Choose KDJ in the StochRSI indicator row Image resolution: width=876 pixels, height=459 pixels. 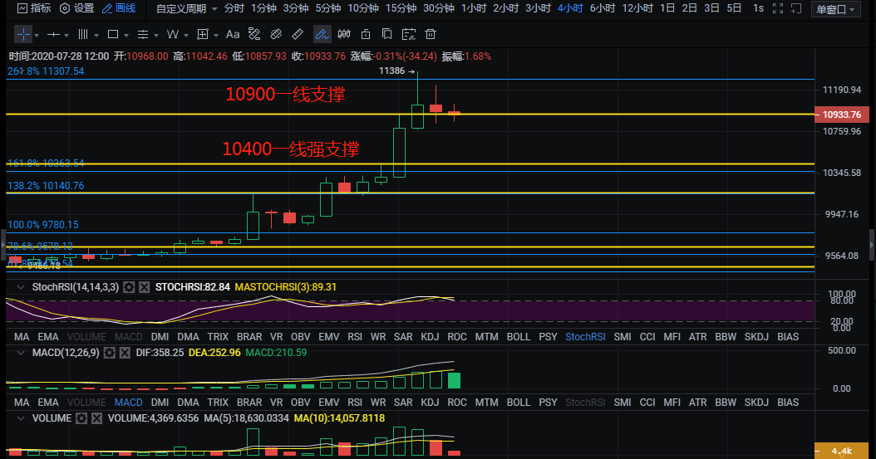[x=430, y=337]
